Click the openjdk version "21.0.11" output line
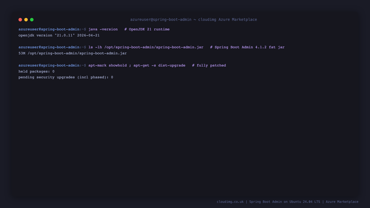The image size is (370, 208). [59, 35]
